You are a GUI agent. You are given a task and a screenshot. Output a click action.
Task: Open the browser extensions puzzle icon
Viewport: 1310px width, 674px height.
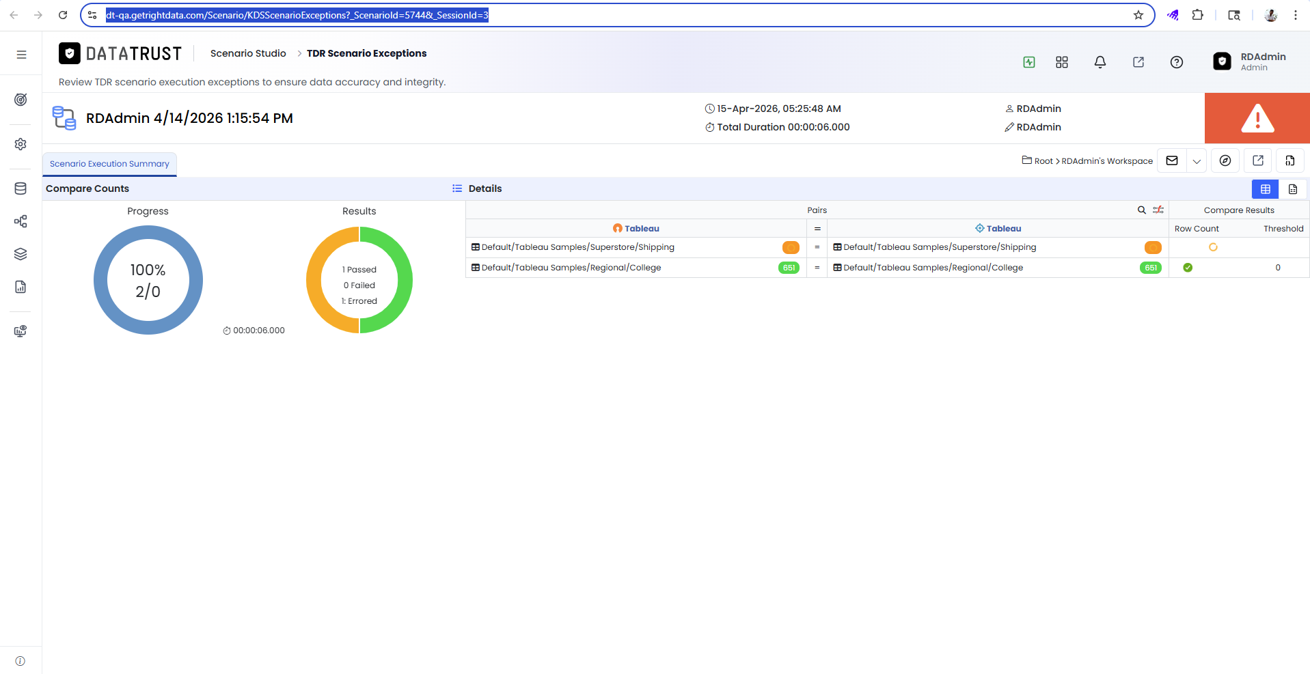(1197, 15)
